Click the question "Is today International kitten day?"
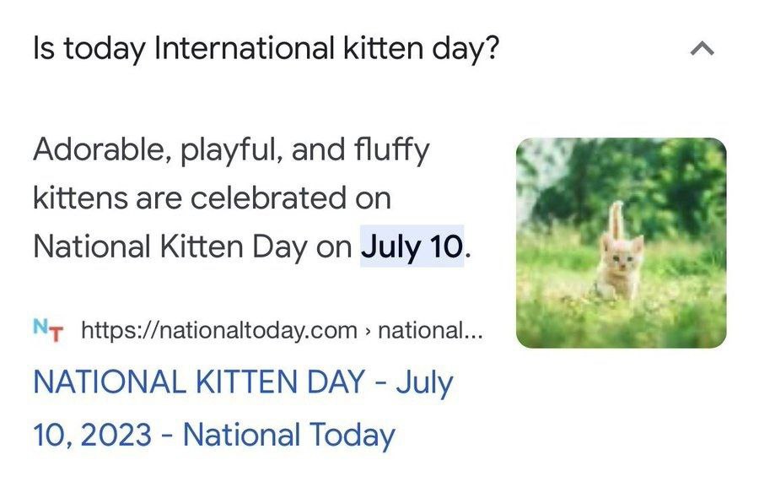The height and width of the screenshot is (482, 759). pos(266,50)
